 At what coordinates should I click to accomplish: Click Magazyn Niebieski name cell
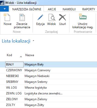[x=37, y=76]
